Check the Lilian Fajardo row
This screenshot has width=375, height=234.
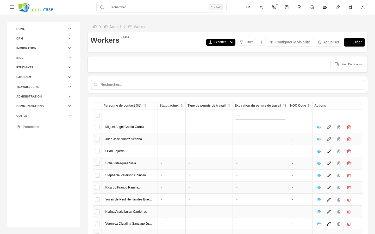[97, 151]
